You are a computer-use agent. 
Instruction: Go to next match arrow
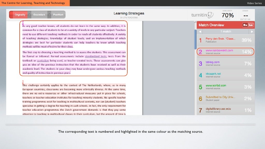tap(252, 32)
